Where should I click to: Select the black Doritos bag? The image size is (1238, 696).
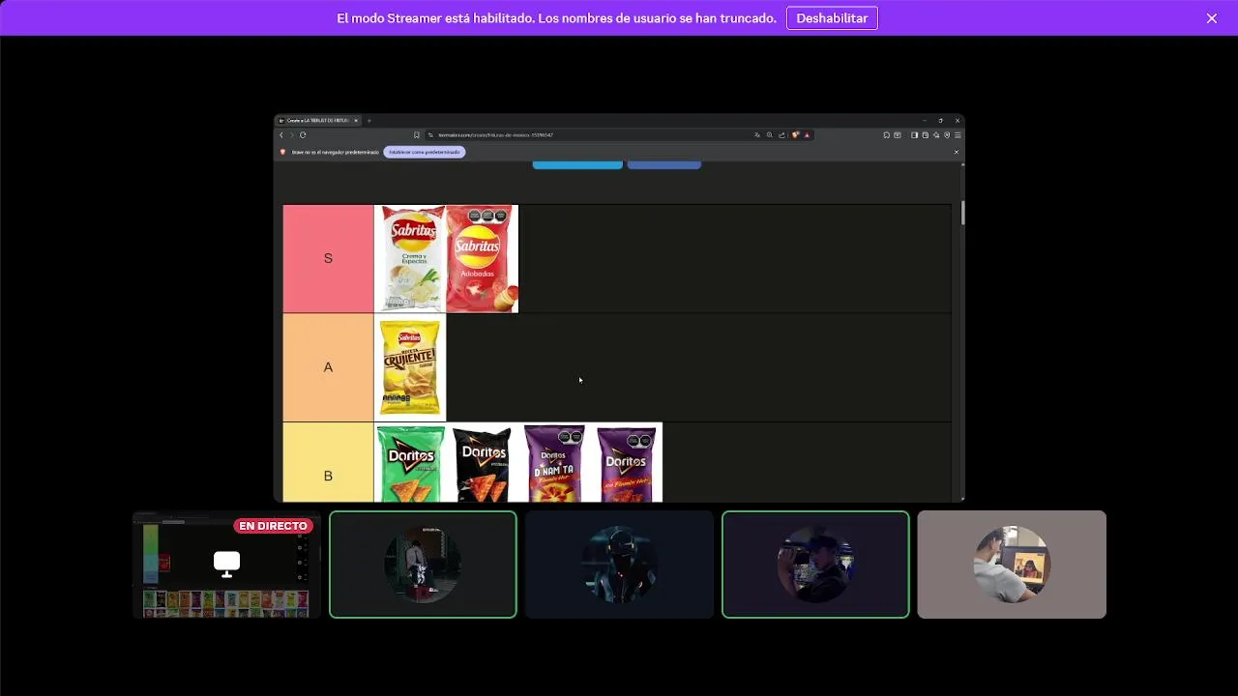click(x=482, y=463)
